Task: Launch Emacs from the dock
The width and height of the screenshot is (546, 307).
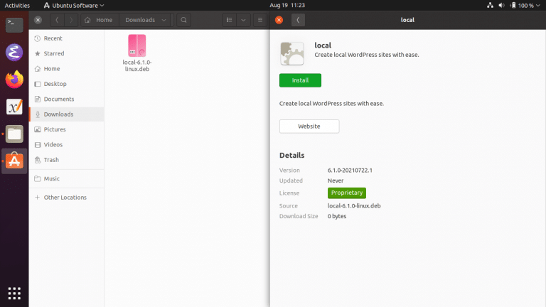Action: click(14, 53)
